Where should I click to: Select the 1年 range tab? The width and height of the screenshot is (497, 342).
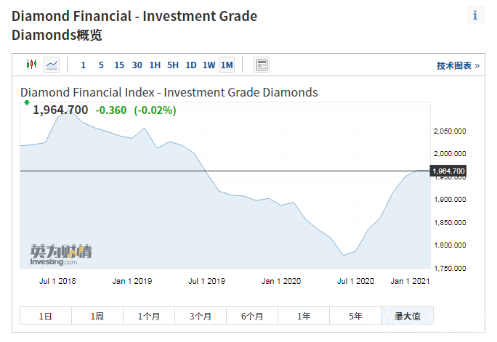tap(304, 316)
